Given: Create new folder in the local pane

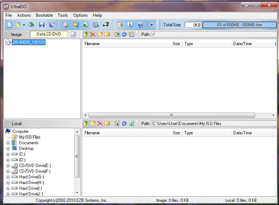Looking at the screenshot, I should [x=93, y=123].
